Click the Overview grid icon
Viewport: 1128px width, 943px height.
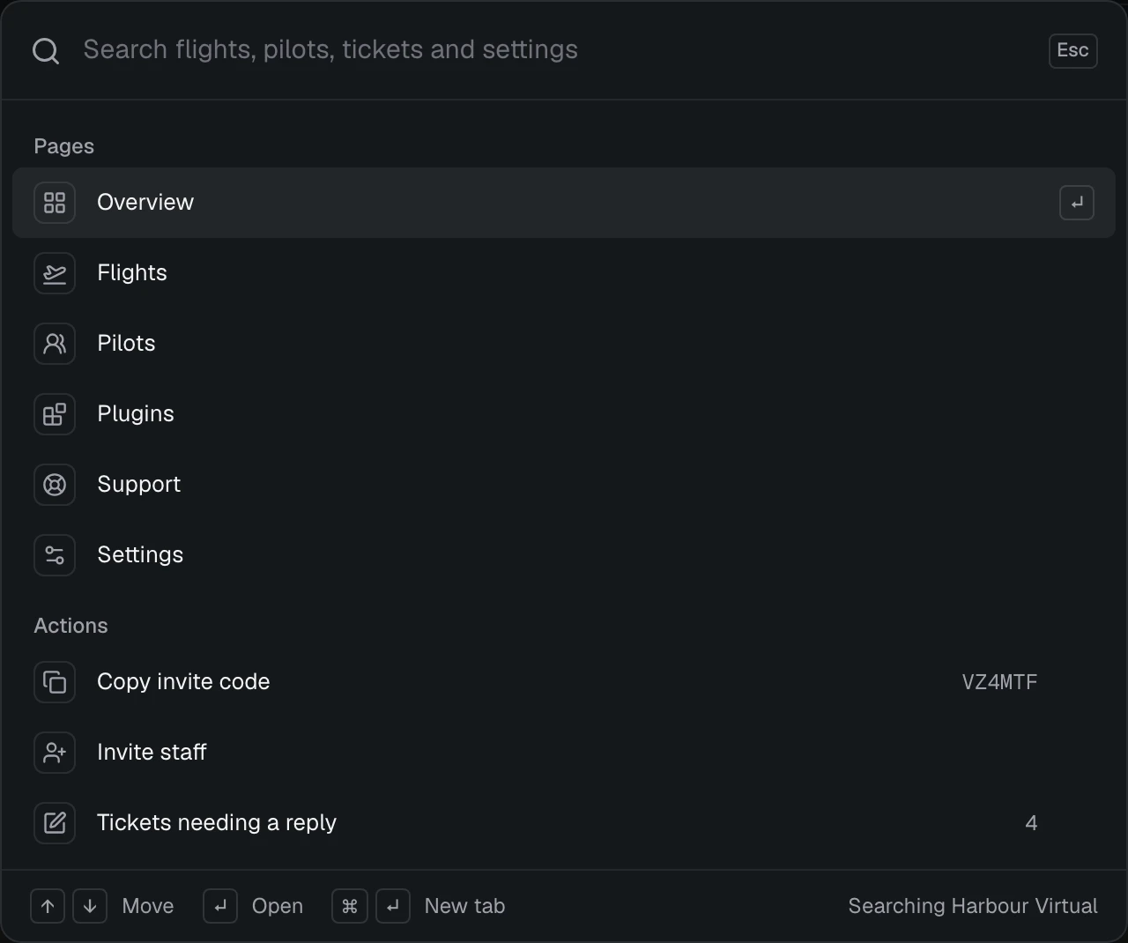pos(55,203)
